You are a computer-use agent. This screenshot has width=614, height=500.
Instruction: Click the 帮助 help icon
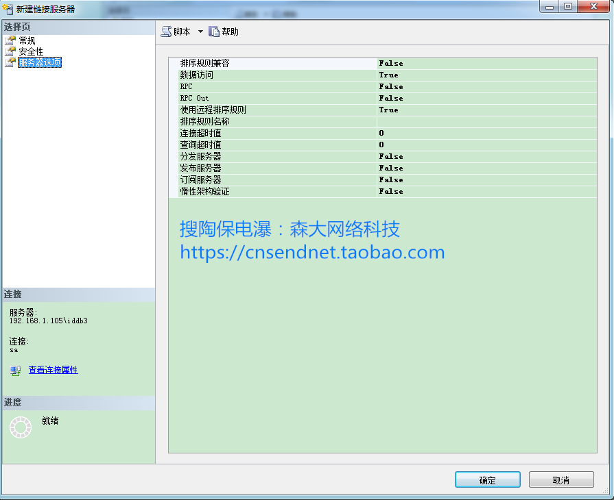[x=214, y=32]
